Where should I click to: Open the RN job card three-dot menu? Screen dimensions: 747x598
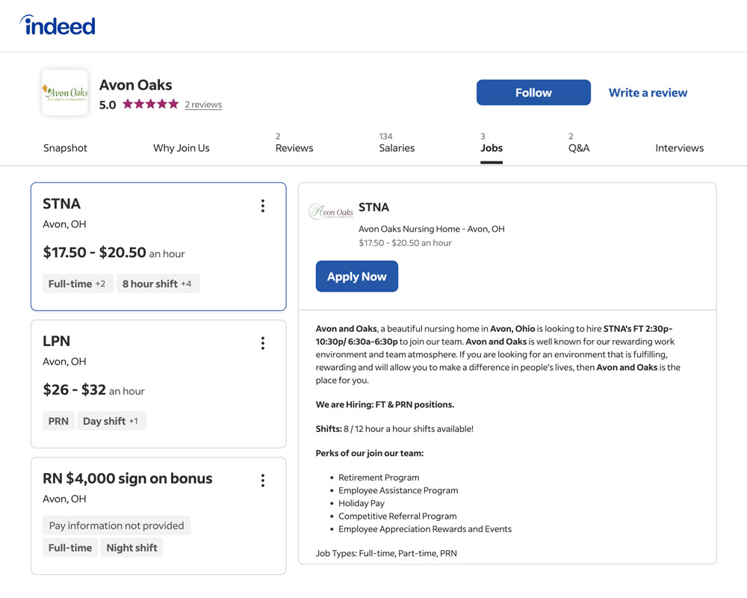pos(262,481)
